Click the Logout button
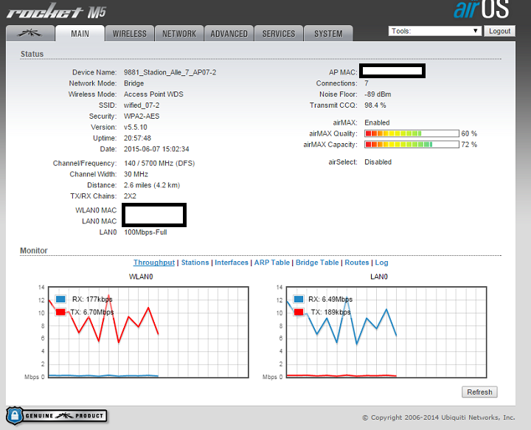This screenshot has height=430, width=531. pyautogui.click(x=499, y=31)
